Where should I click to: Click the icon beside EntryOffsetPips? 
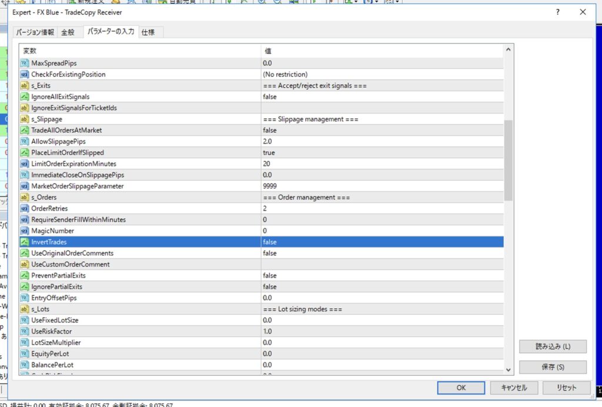(x=25, y=298)
